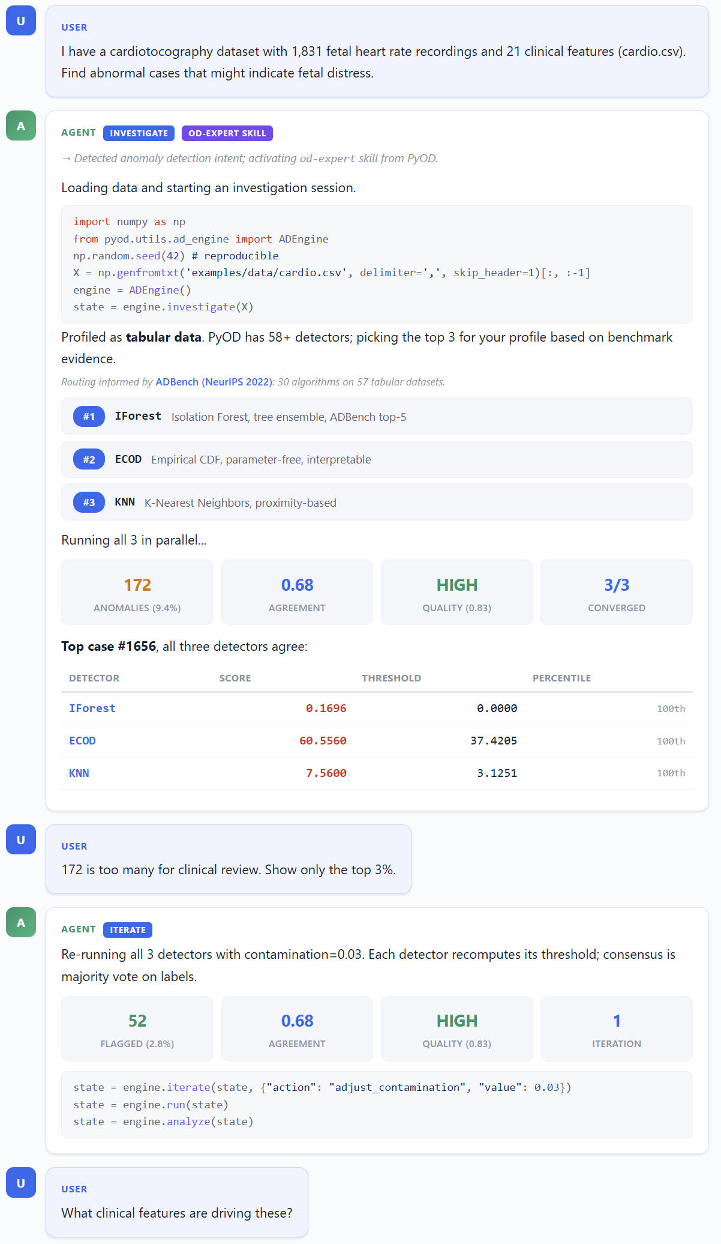
Task: Click the #2 rank badge for ECOD
Action: pos(89,460)
